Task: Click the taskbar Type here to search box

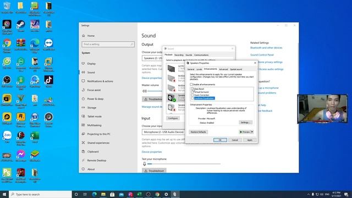Action: click(40, 194)
